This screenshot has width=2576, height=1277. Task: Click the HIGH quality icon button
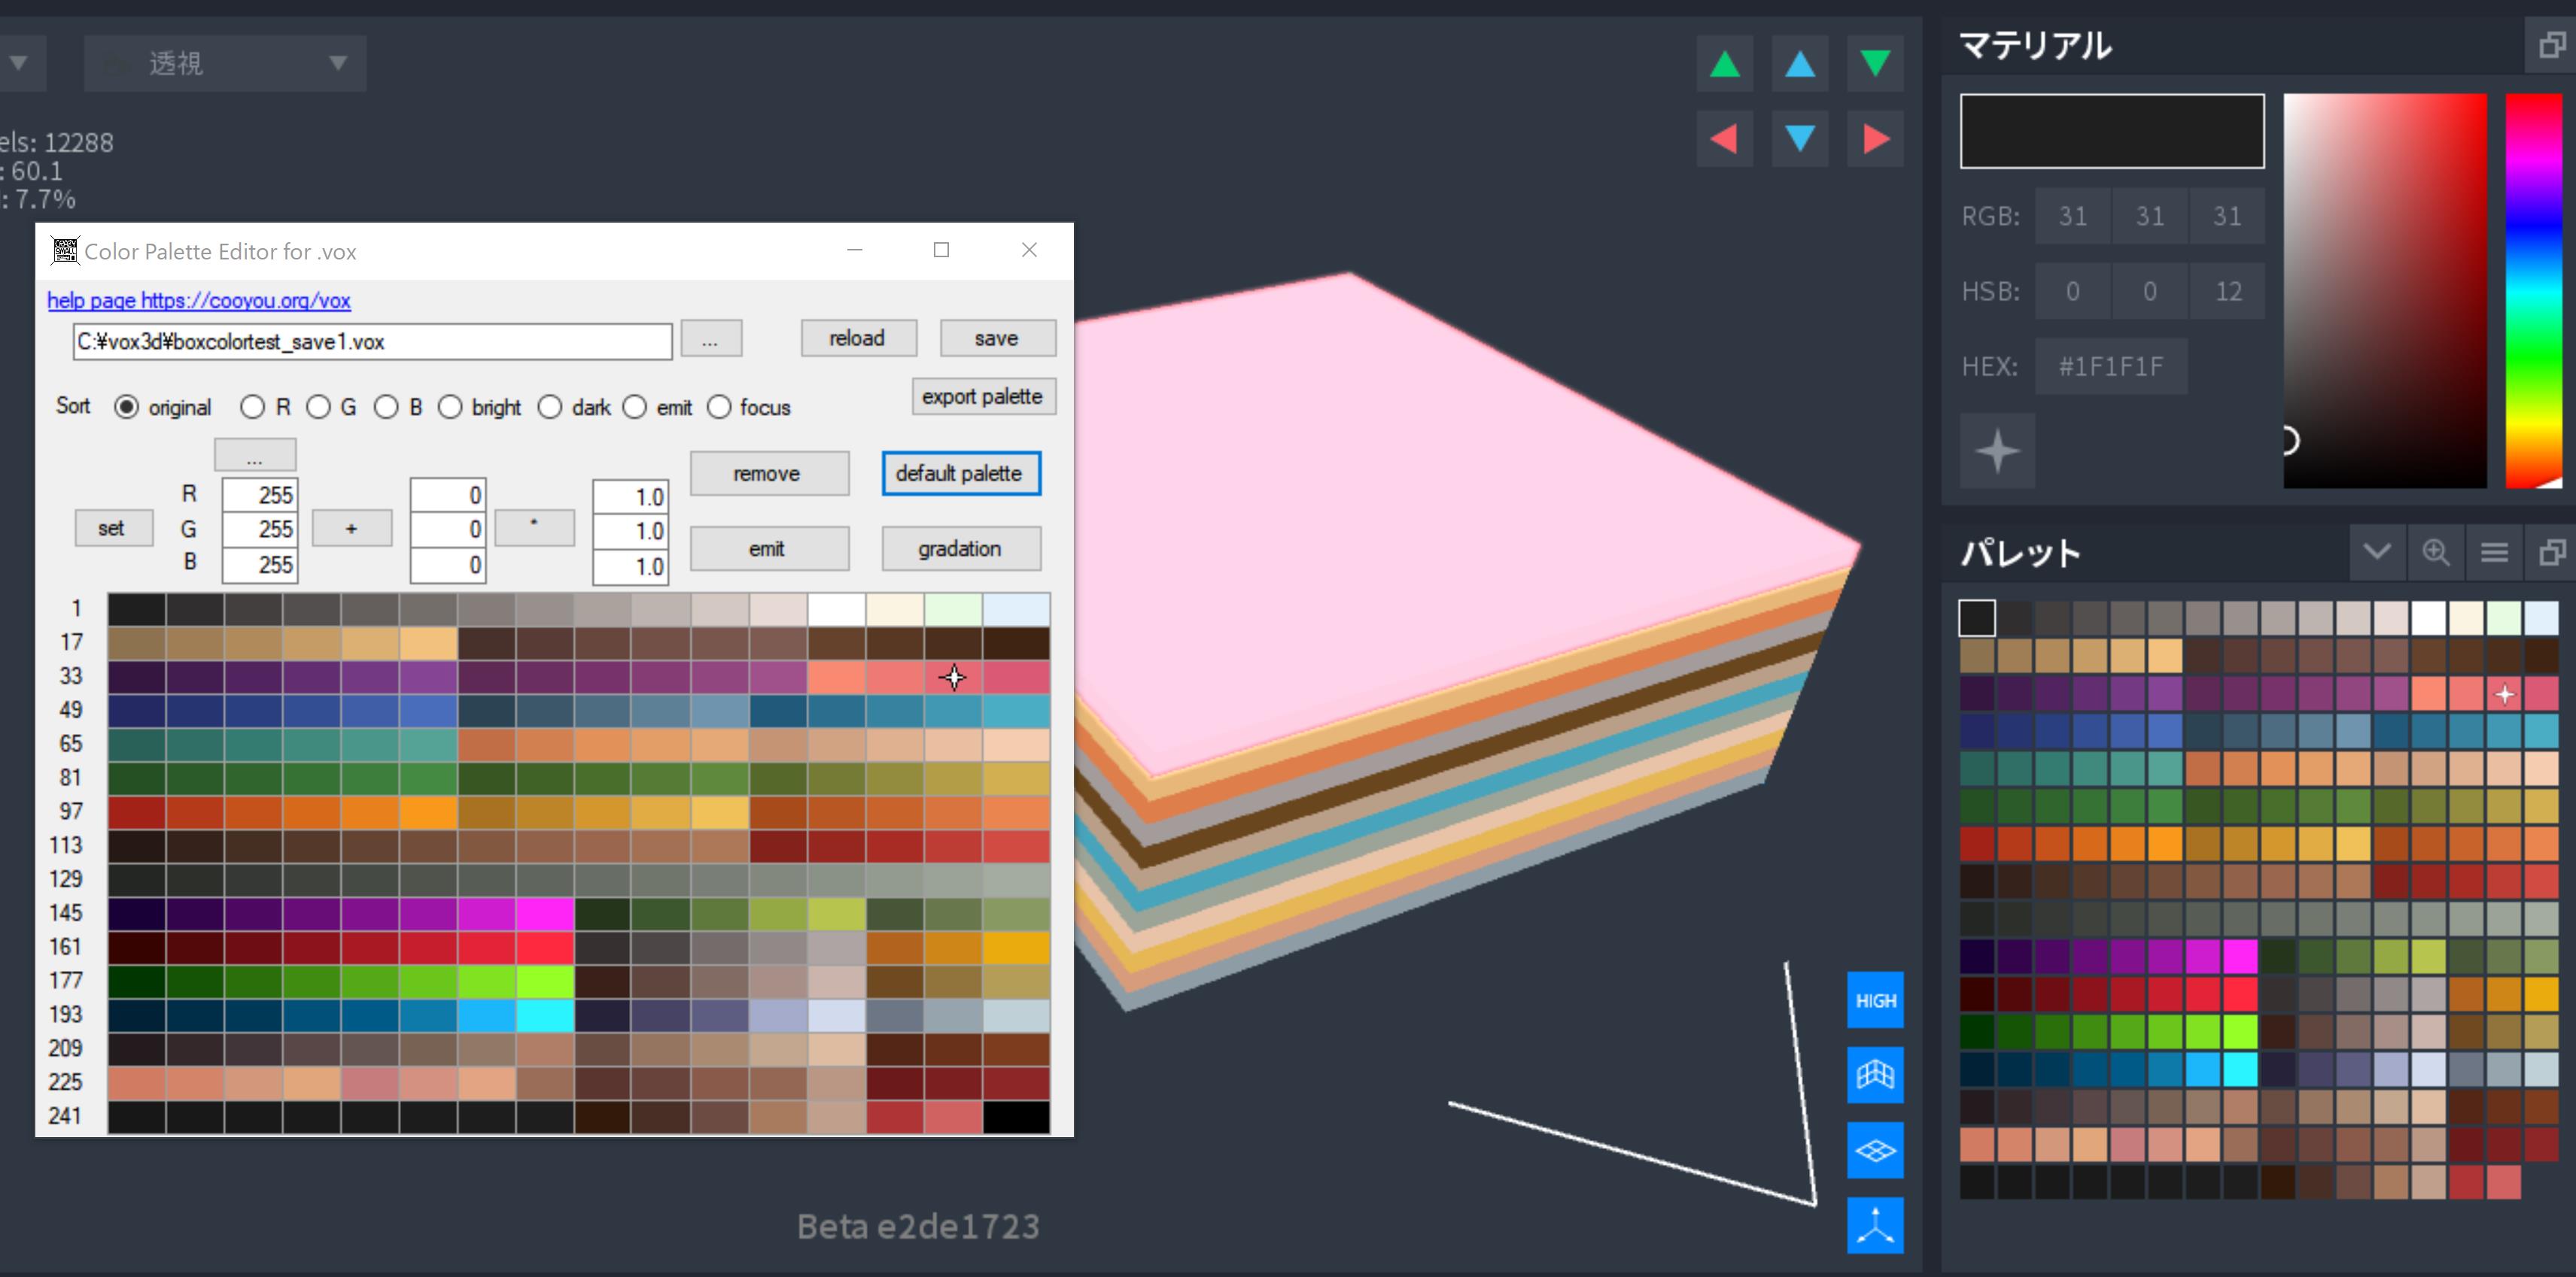(x=1875, y=1000)
